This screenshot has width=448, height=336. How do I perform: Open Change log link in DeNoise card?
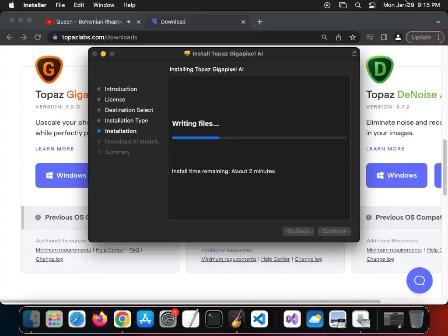[x=380, y=259]
